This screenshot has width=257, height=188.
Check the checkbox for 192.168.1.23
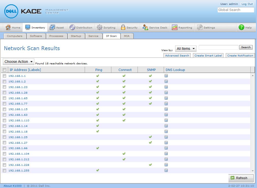click(4, 87)
